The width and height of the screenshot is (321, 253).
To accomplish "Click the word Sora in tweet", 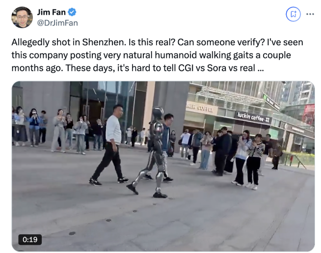I will (x=216, y=68).
